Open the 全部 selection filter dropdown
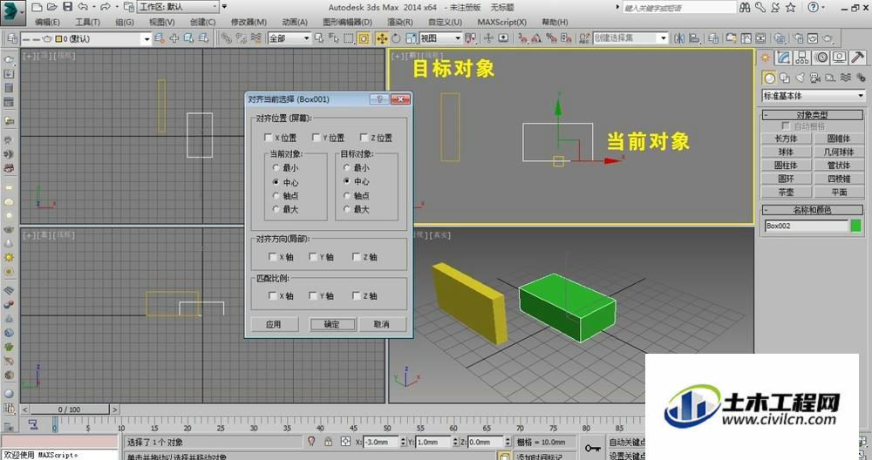This screenshot has height=460, width=872. click(290, 38)
